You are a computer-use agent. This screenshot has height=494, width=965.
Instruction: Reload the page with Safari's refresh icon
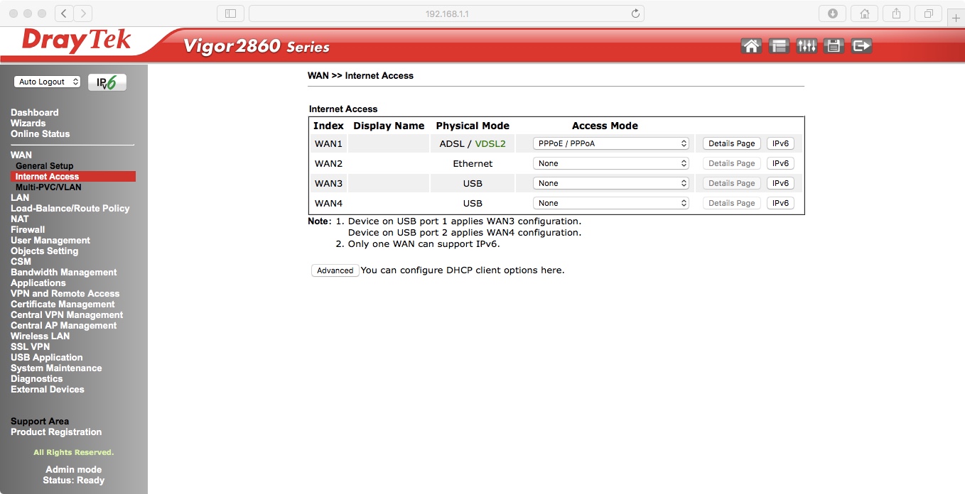tap(635, 13)
